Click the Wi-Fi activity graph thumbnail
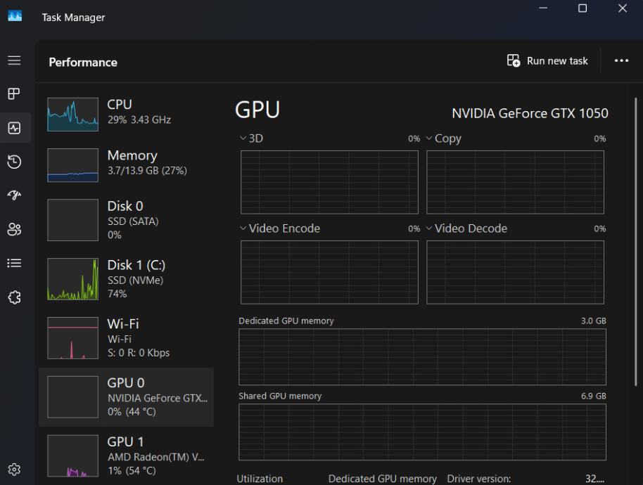Viewport: 643px width, 485px height. coord(72,338)
